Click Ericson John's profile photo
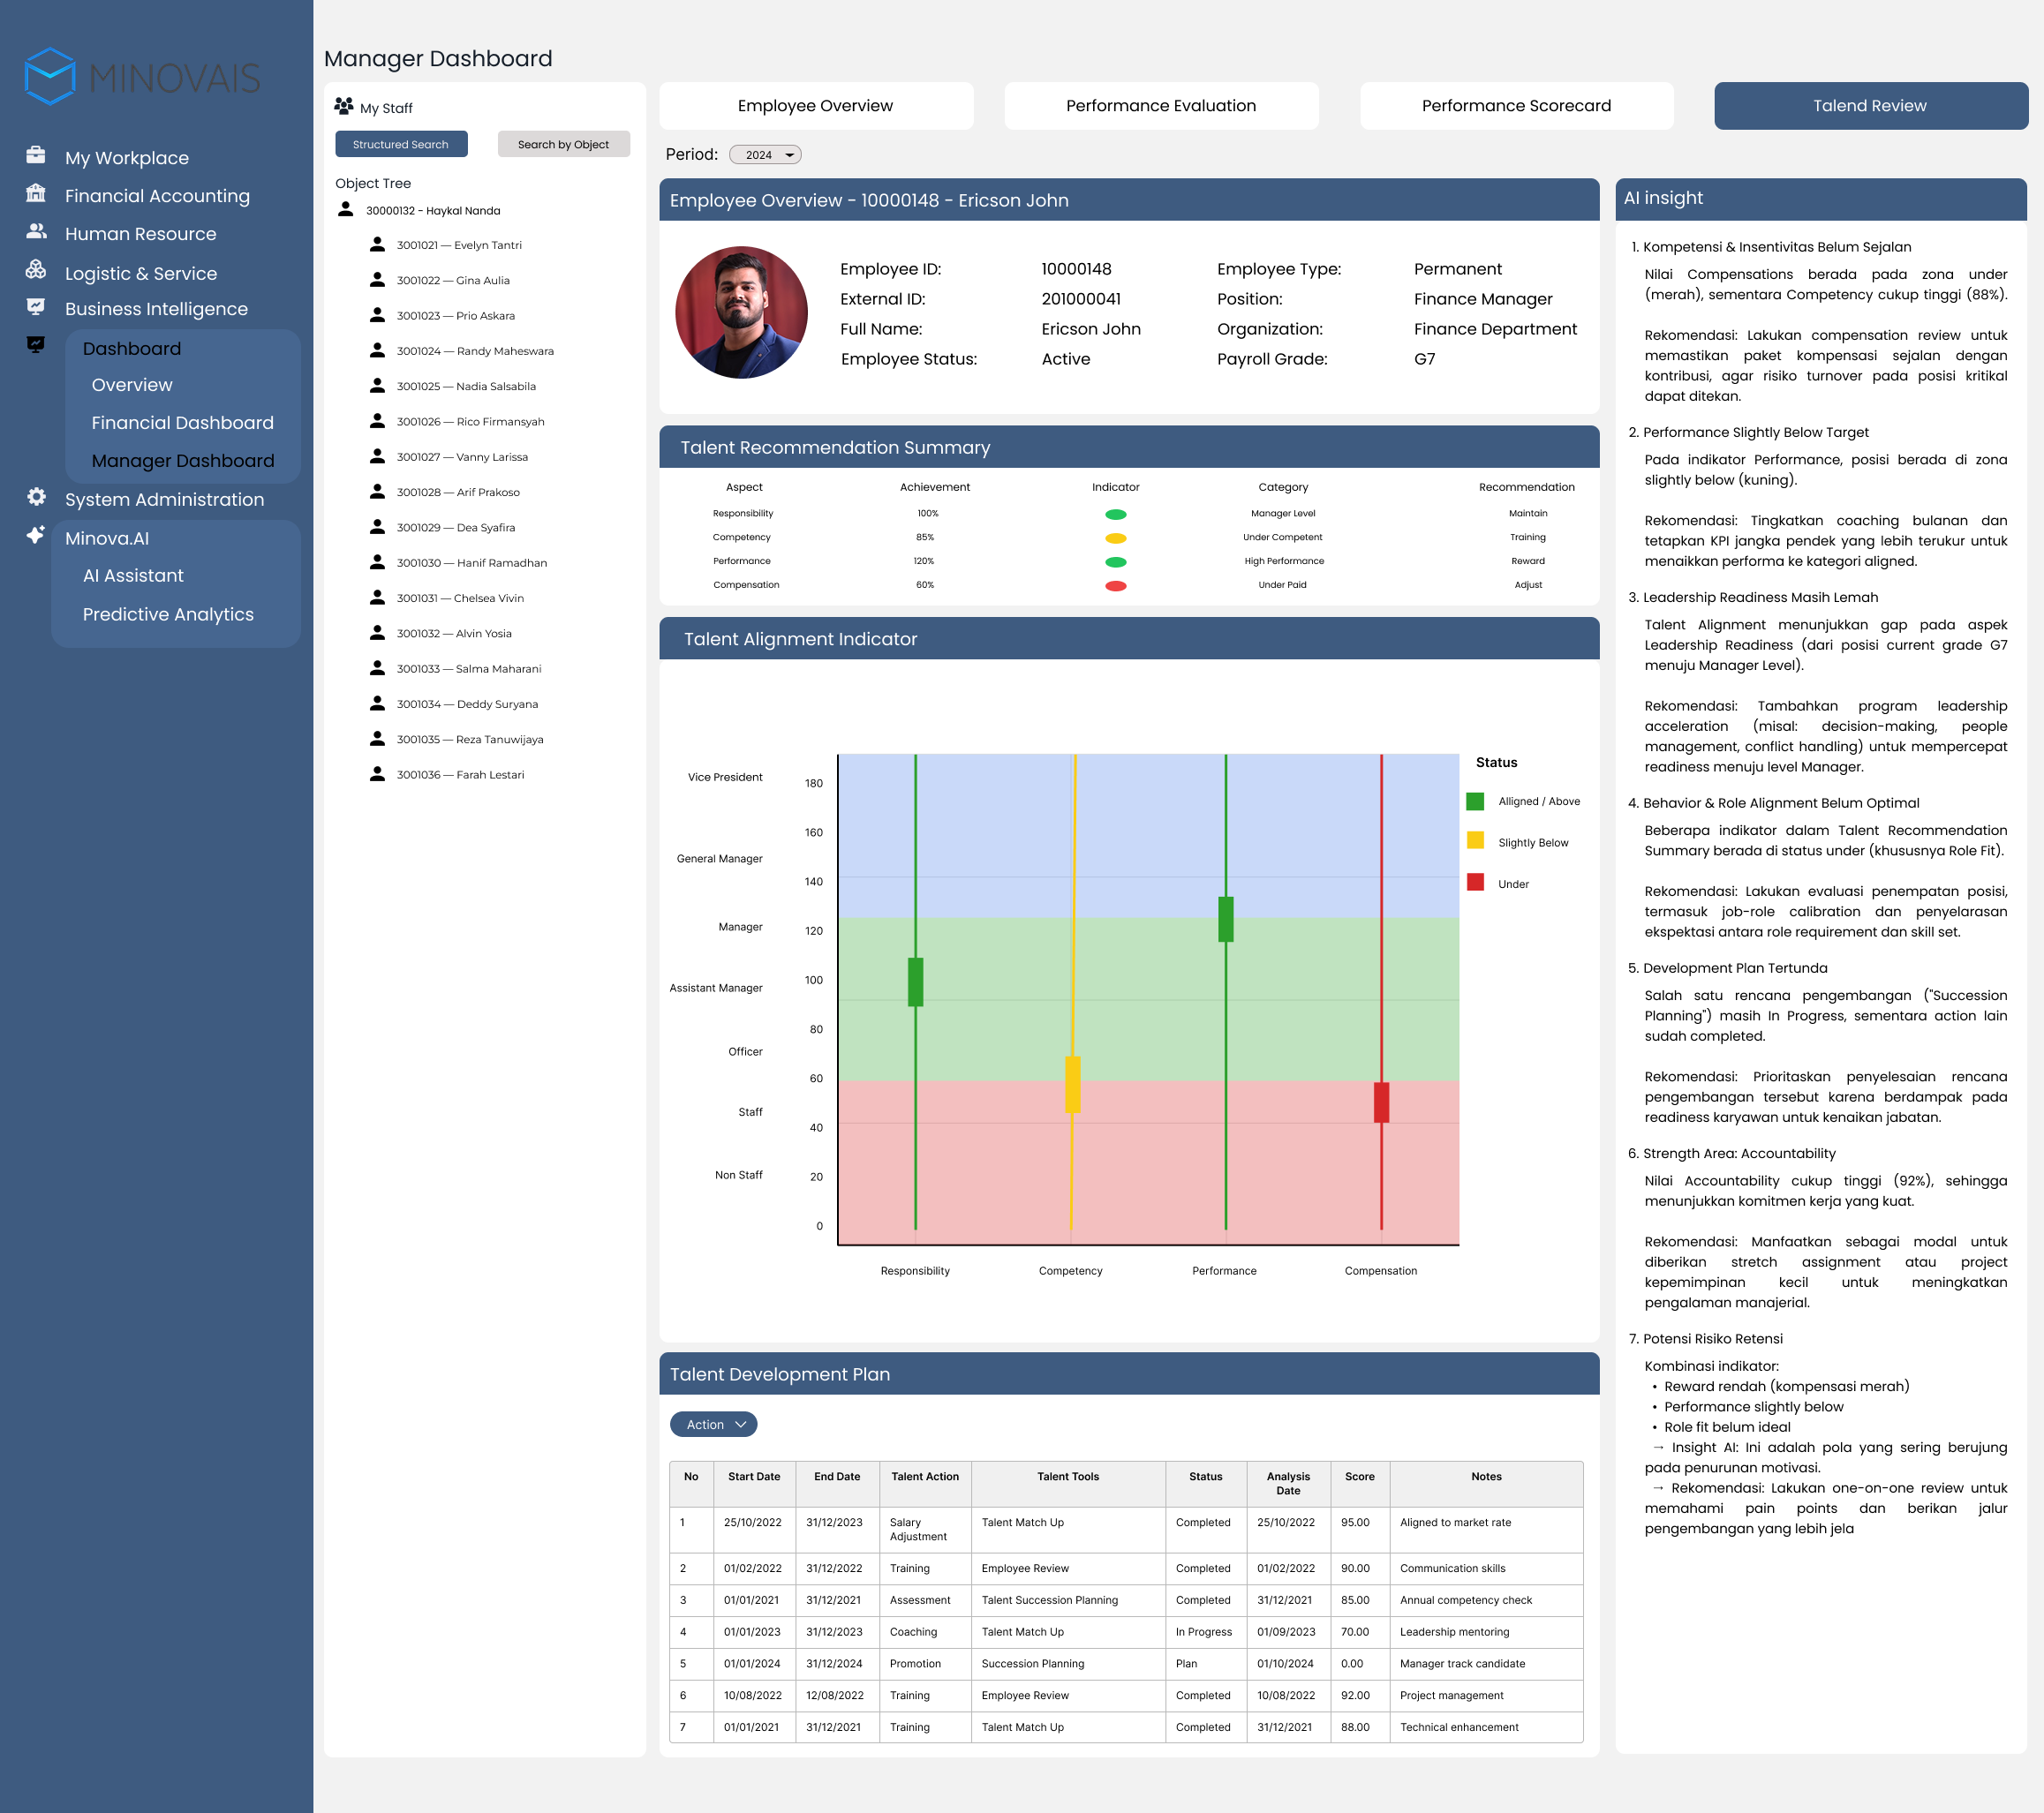The image size is (2044, 1813). click(x=741, y=312)
